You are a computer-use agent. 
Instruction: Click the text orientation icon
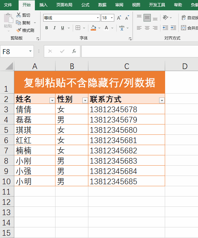[165, 18]
